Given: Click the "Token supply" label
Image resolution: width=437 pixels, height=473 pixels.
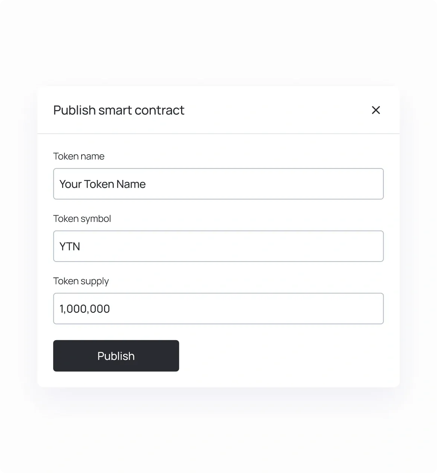Looking at the screenshot, I should click(81, 281).
